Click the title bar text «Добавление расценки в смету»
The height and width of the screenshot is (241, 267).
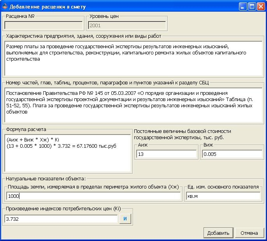[47, 7]
